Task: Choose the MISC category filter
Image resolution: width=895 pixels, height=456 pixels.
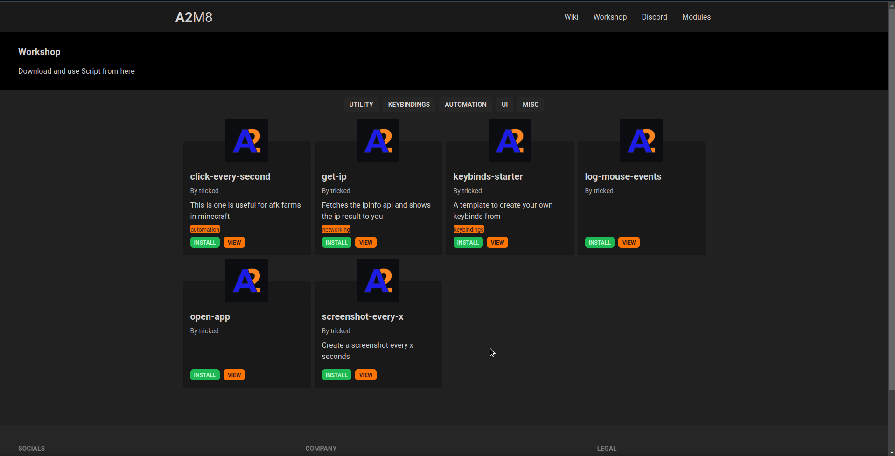Action: point(531,105)
